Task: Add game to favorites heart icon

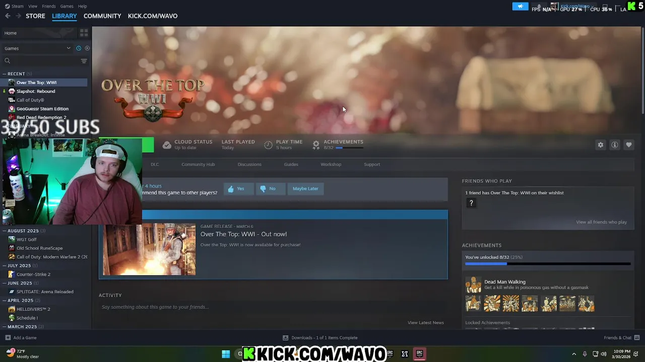Action: point(629,145)
